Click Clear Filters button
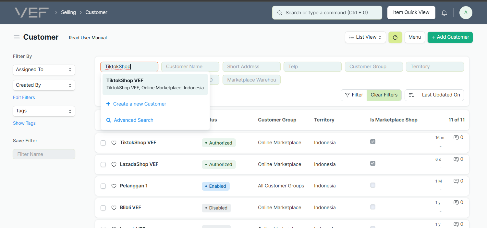487x228 pixels. (384, 95)
